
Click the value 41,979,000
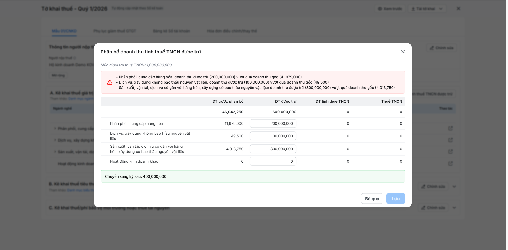click(x=234, y=124)
